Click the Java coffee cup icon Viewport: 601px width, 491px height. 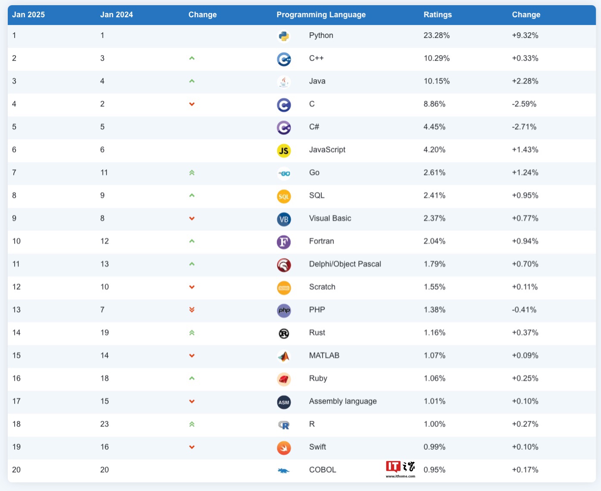pos(284,82)
